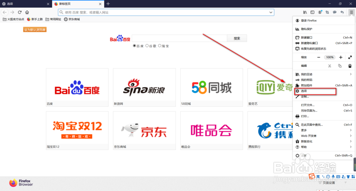Reset zoom by clicking 100% label
Viewport: 356px width, 191px height.
tap(330, 57)
